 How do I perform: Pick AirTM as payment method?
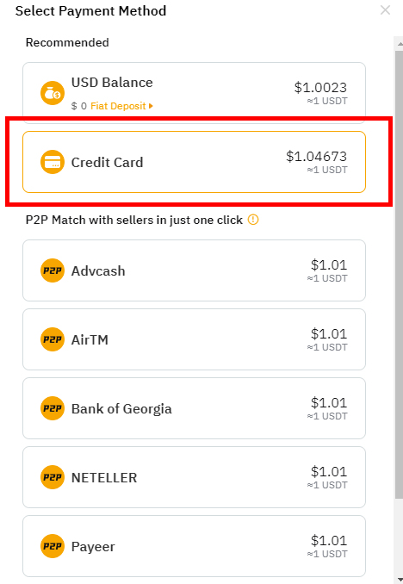tap(194, 339)
